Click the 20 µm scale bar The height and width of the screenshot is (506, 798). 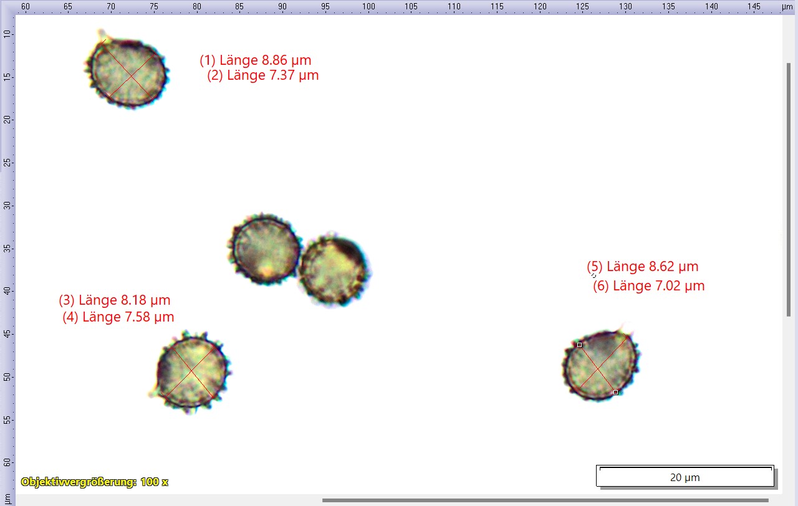tap(685, 476)
